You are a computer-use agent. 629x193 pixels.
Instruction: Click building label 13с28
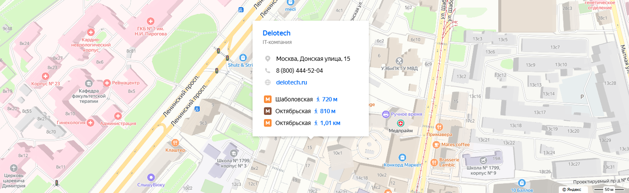point(610,83)
